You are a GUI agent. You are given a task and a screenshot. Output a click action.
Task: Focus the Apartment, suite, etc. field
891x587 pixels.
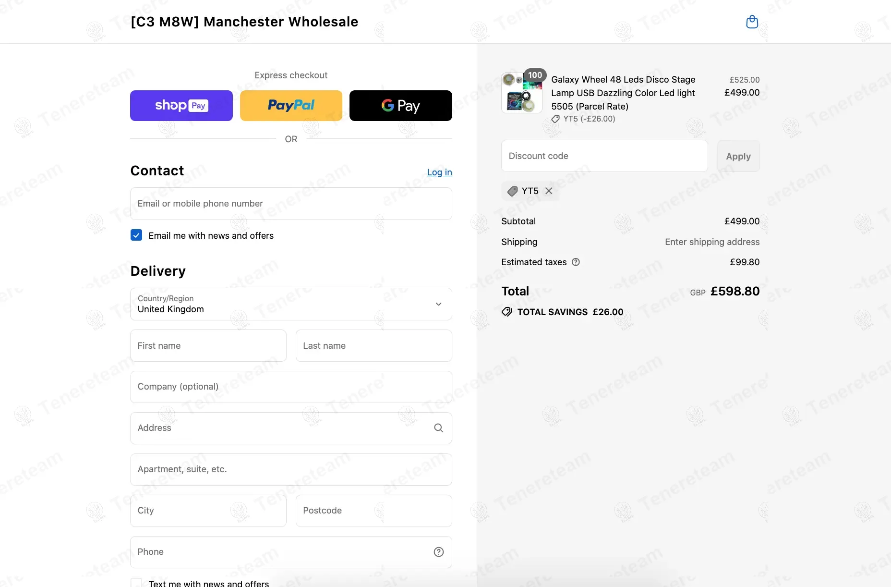pos(291,469)
